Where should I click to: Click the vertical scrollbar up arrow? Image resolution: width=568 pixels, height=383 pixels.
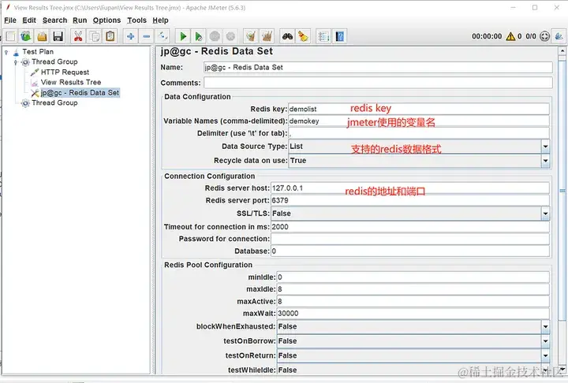[562, 50]
